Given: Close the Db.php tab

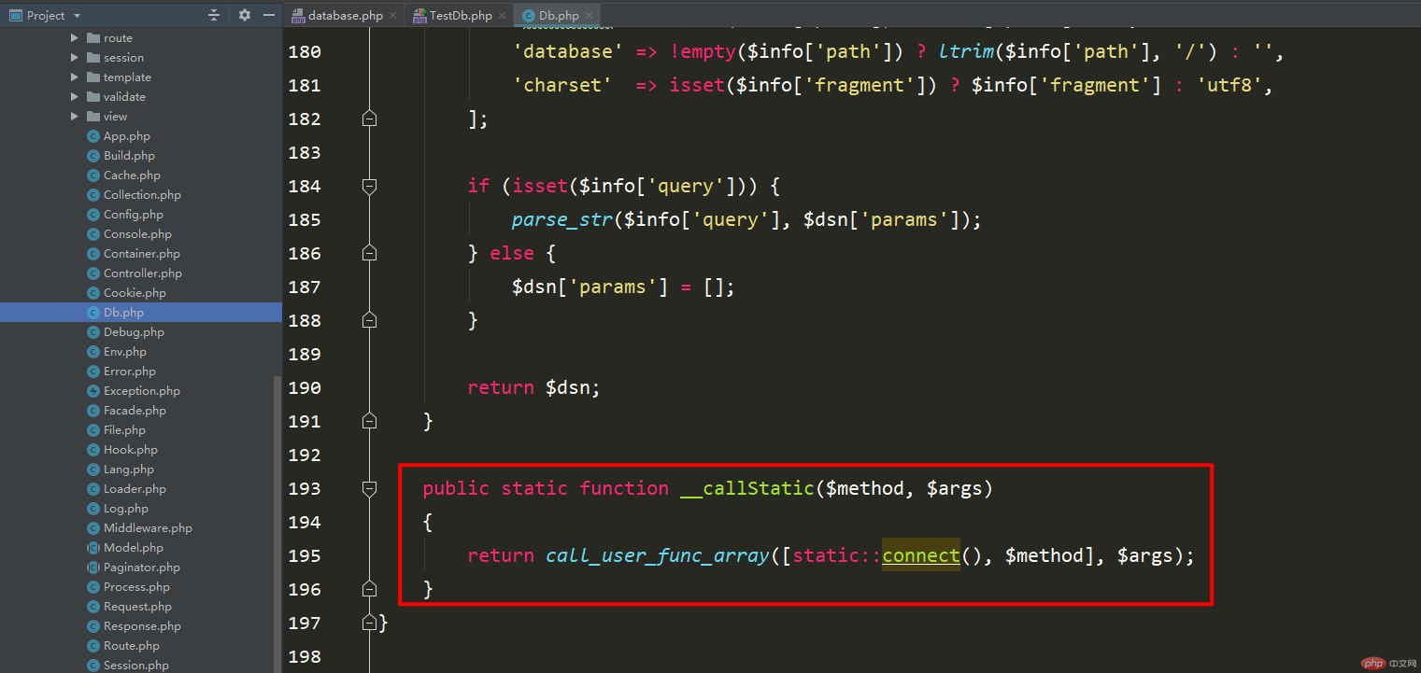Looking at the screenshot, I should [x=589, y=16].
